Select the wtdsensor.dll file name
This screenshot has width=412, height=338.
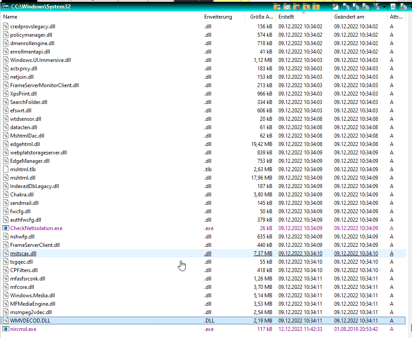(26, 119)
